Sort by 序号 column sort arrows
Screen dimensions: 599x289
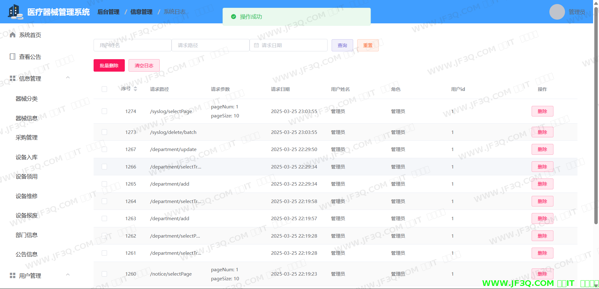135,89
